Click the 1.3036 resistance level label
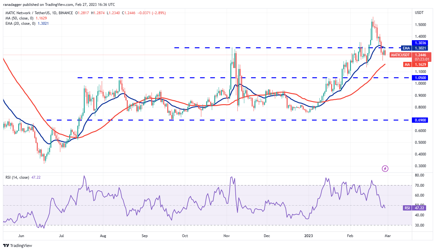The width and height of the screenshot is (436, 251). 420,43
